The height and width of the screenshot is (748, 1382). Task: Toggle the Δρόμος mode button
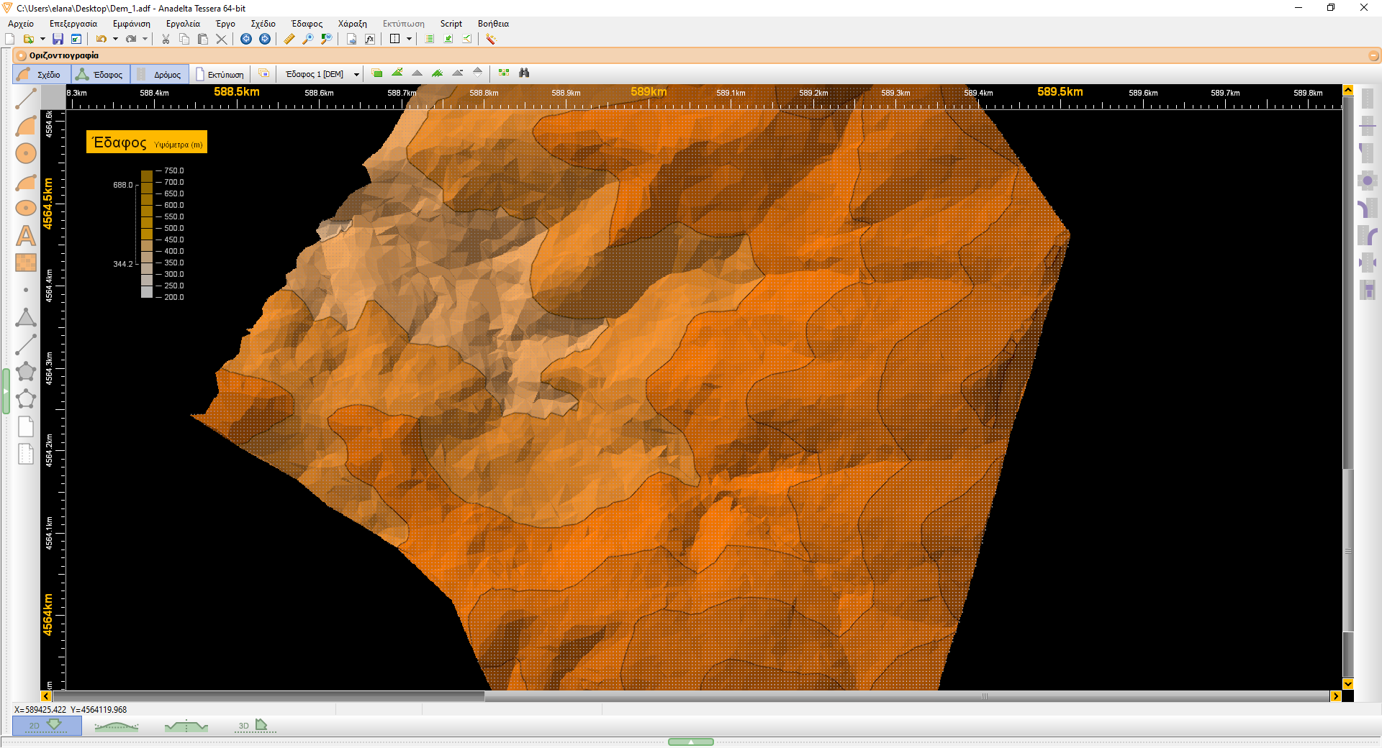(x=160, y=74)
